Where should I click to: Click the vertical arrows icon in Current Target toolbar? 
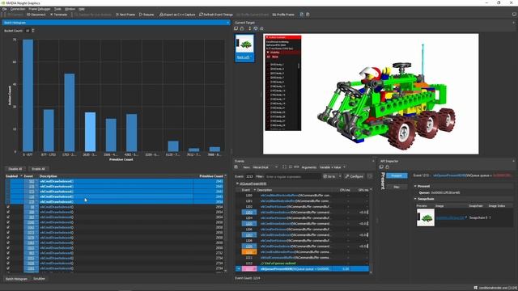point(249,29)
